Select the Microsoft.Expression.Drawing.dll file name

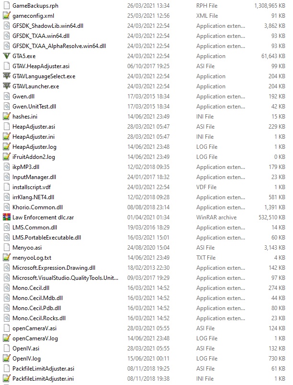click(x=54, y=268)
